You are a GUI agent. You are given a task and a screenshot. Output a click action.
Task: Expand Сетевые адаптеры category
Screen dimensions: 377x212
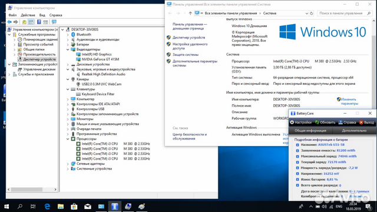[68, 164]
